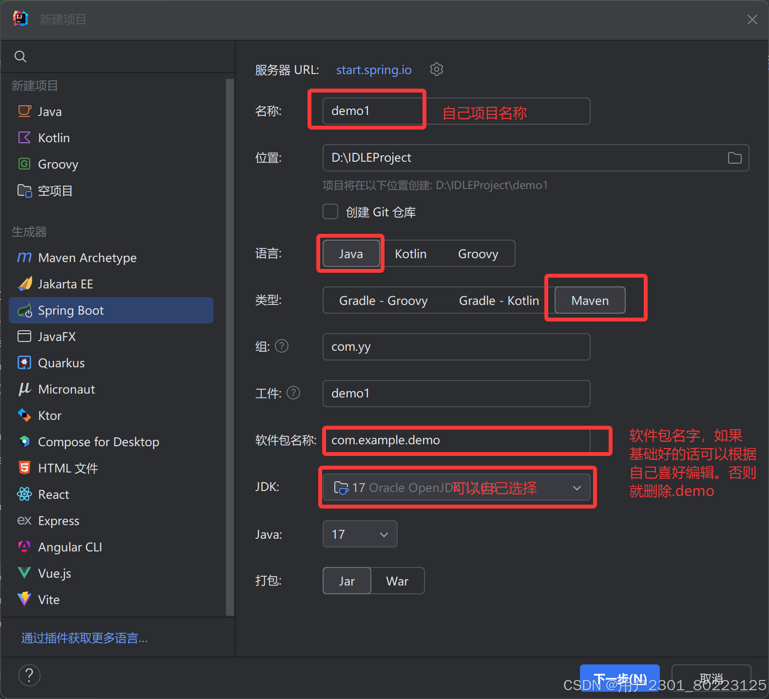Screen dimensions: 769x699
Task: Choose Express generator icon
Action: (24, 520)
